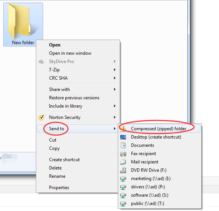Viewport: 219px width, 211px height.
Task: Click the public network drive icon
Action: point(123,203)
